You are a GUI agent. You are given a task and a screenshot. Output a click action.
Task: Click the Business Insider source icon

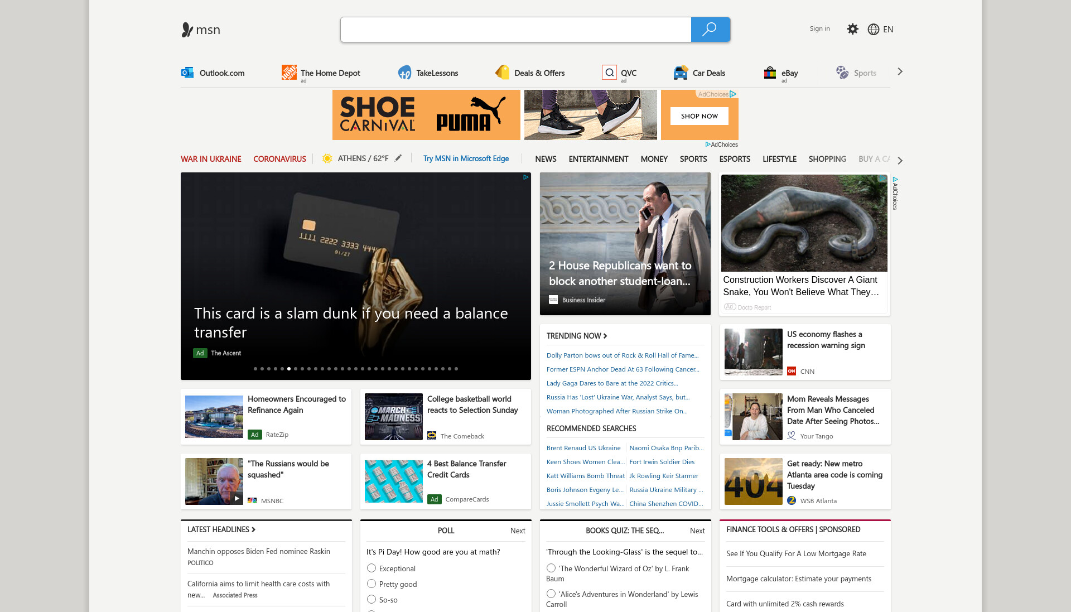[x=553, y=300]
